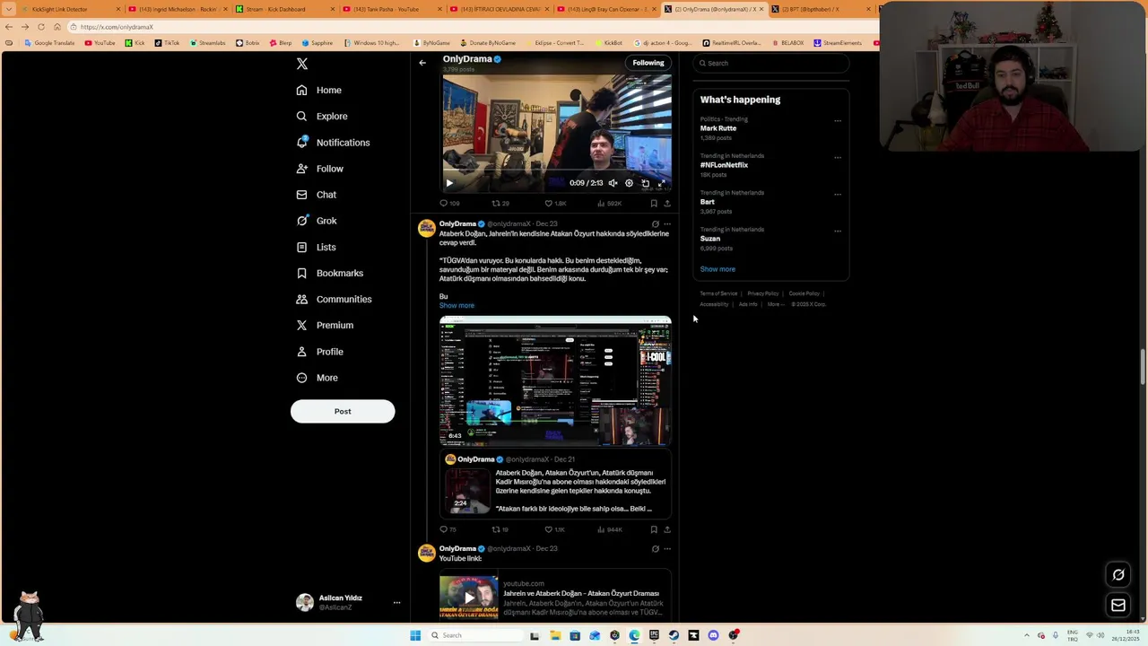Viewport: 1148px width, 646px height.
Task: Open the X logo home icon
Action: (x=302, y=64)
